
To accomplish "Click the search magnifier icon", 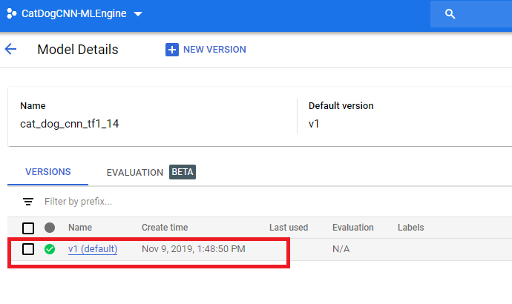I will point(450,14).
